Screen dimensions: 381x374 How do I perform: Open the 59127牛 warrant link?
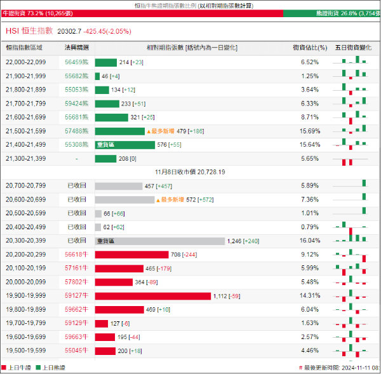point(76,295)
